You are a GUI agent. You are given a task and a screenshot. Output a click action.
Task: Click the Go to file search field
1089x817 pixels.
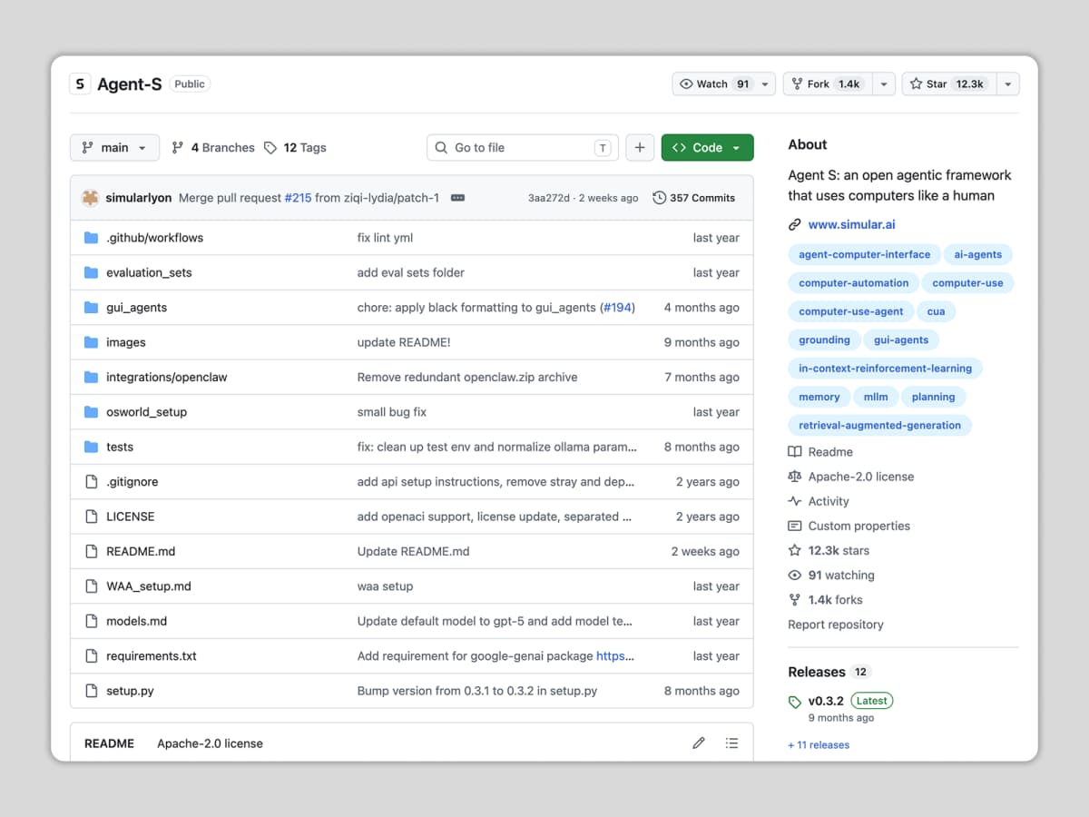tap(523, 148)
